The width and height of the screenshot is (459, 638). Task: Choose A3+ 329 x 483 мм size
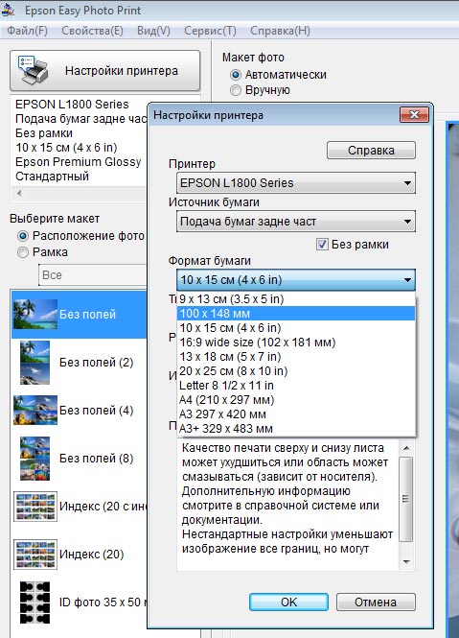tap(296, 429)
